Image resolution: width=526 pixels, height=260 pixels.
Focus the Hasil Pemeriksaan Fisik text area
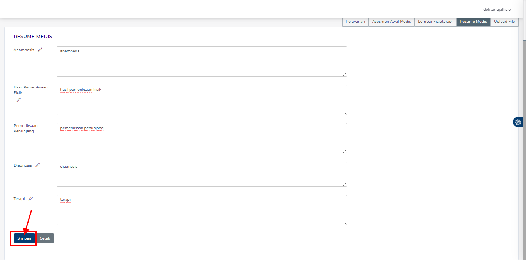click(202, 100)
